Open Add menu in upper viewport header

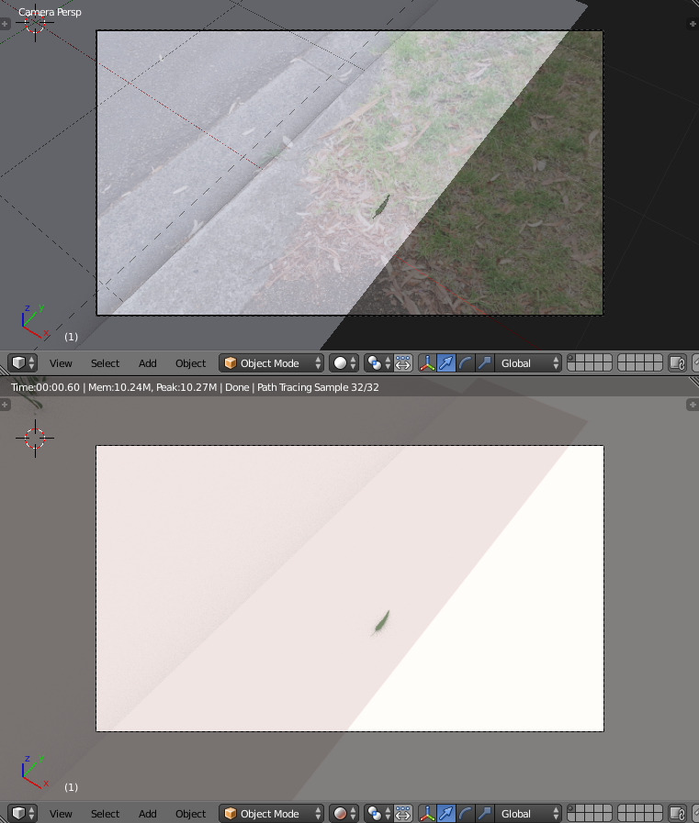(148, 363)
